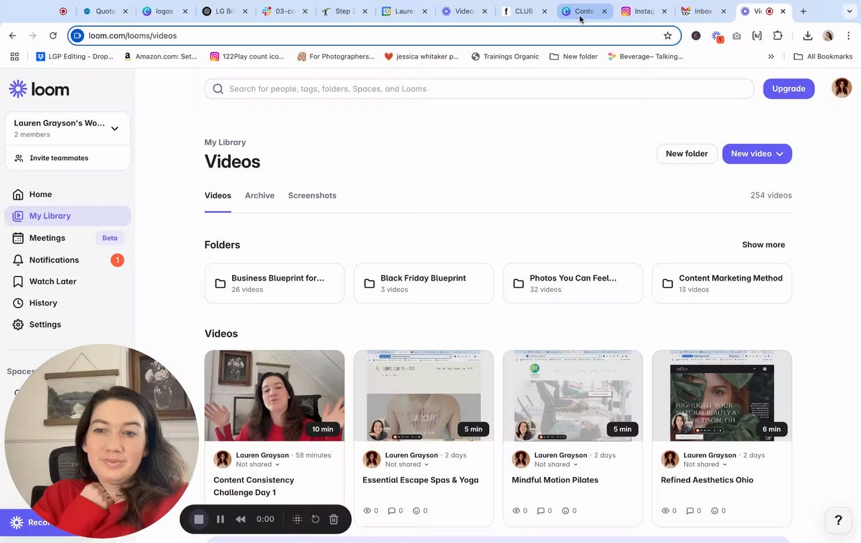Screen dimensions: 861x543
Task: Click the views eye icon on Refined Aesthetics
Action: pos(666,511)
